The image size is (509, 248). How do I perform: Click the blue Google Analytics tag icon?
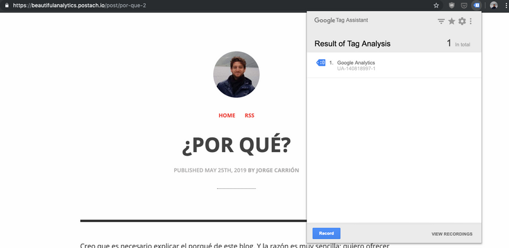point(321,63)
